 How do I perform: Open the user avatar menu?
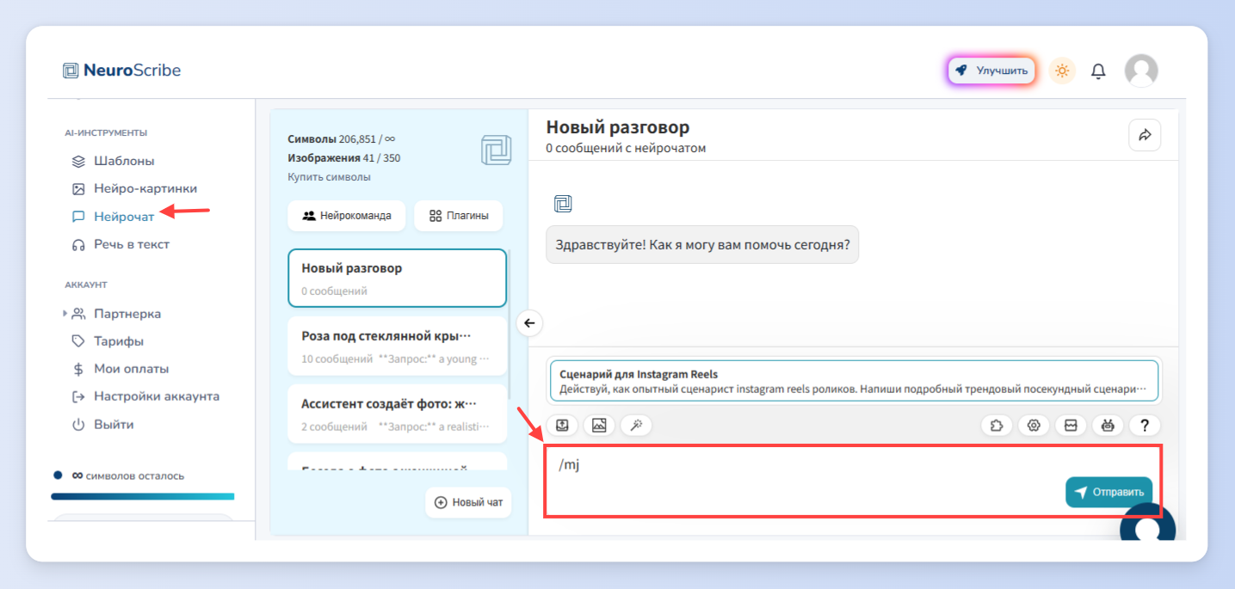pos(1141,71)
